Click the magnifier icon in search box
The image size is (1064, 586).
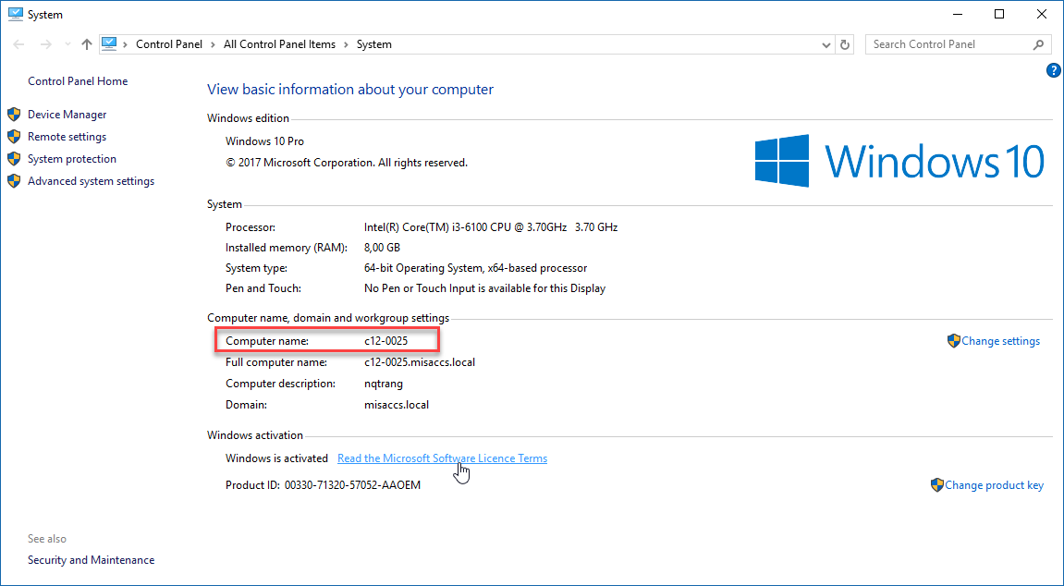click(x=1038, y=44)
